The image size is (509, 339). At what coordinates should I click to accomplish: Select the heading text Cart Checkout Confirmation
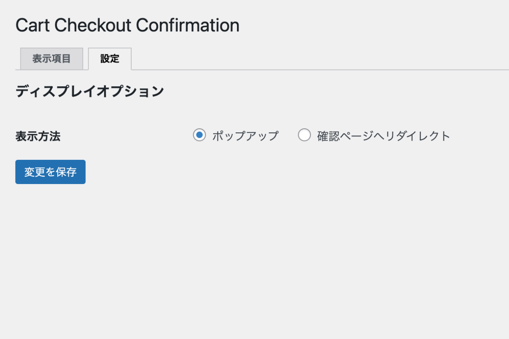click(x=127, y=25)
